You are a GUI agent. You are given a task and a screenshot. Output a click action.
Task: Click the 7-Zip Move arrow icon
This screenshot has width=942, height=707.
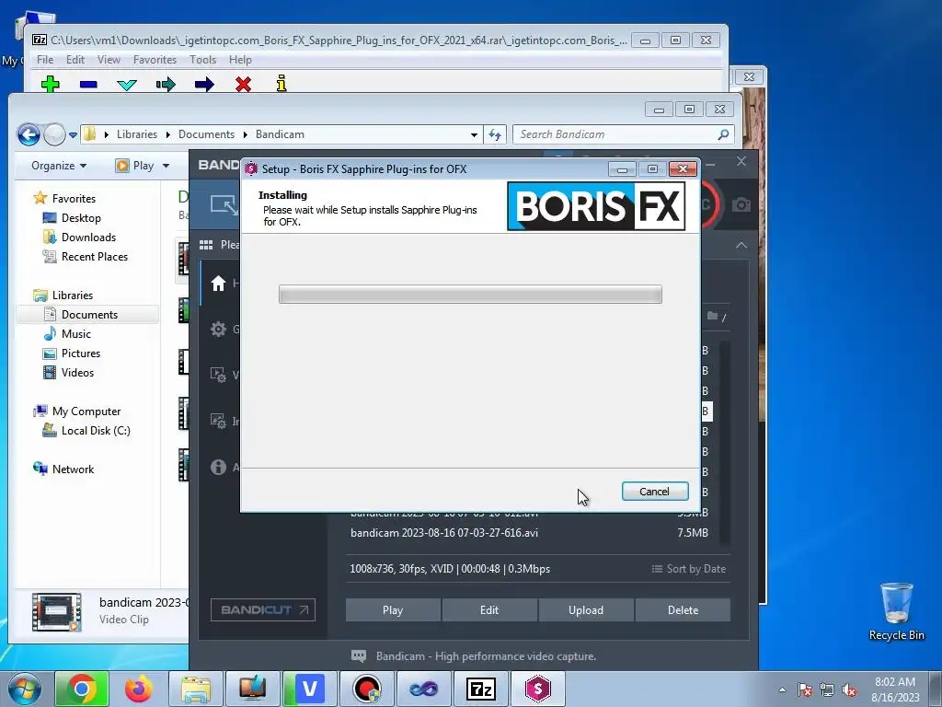coord(204,84)
